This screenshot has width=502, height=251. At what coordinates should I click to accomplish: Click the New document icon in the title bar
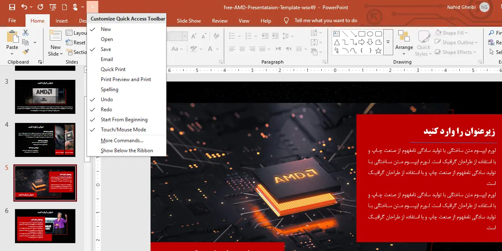[x=64, y=7]
